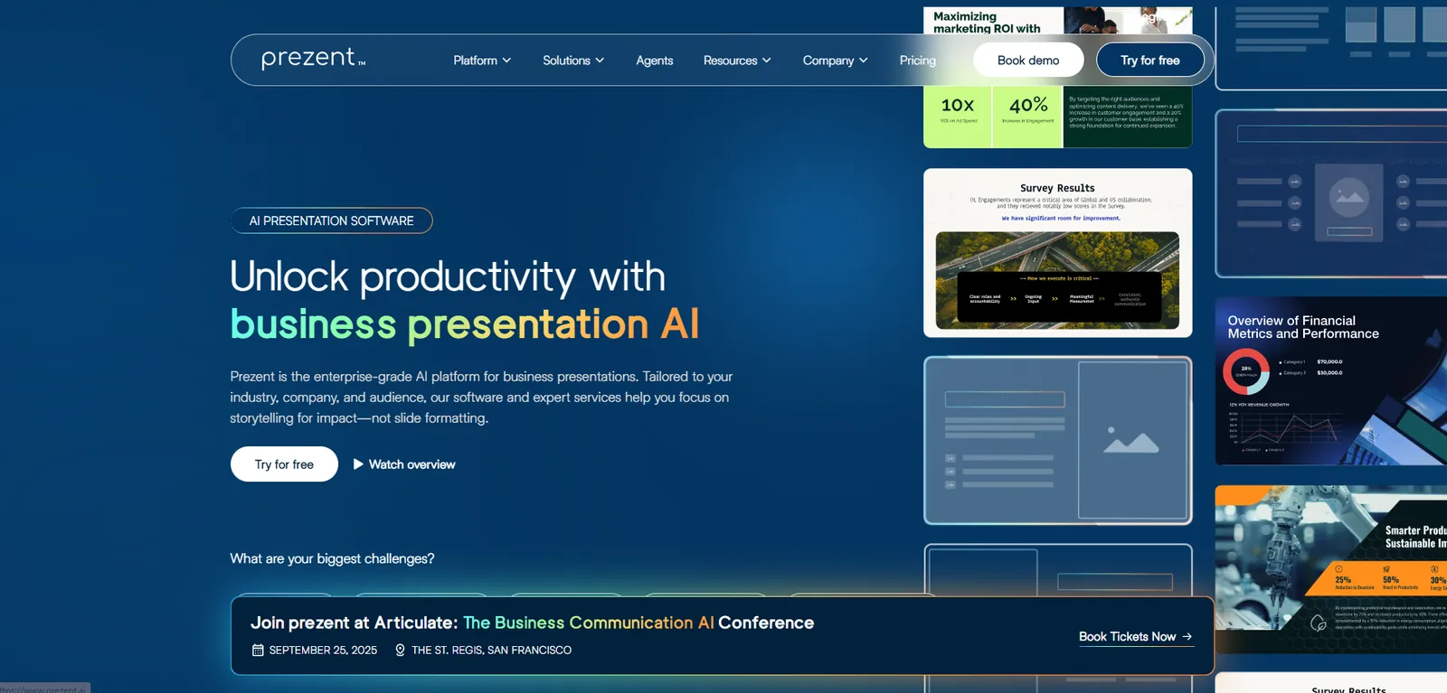The height and width of the screenshot is (693, 1447).
Task: Click Try for free in the navigation bar
Action: click(x=1150, y=61)
